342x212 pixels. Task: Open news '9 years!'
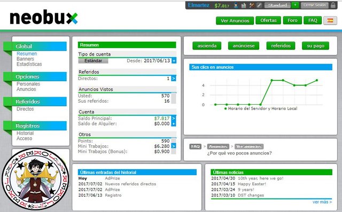coord(246,190)
